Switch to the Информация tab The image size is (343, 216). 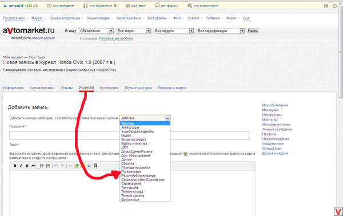(13, 88)
